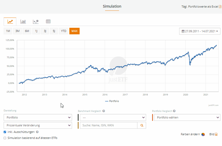Click the benchmark search input field
This screenshot has width=222, height=146.
tap(109, 126)
